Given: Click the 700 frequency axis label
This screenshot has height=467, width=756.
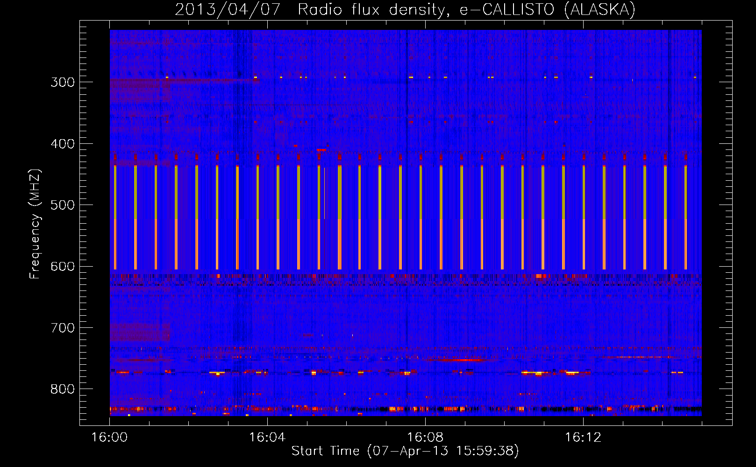Looking at the screenshot, I should (63, 328).
